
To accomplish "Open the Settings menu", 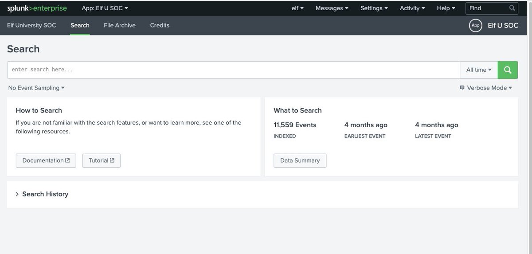I will point(374,8).
